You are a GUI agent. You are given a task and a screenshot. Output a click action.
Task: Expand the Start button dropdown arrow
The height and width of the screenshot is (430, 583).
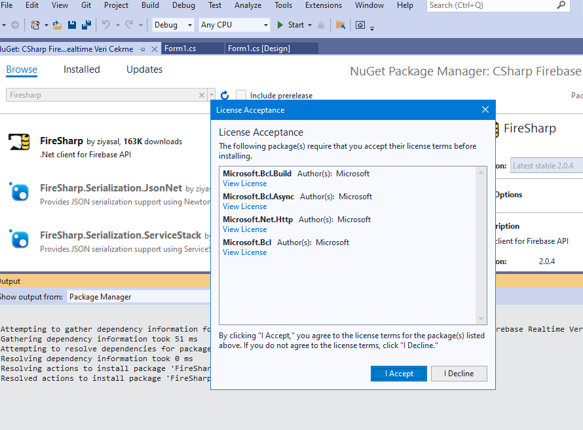tap(310, 25)
